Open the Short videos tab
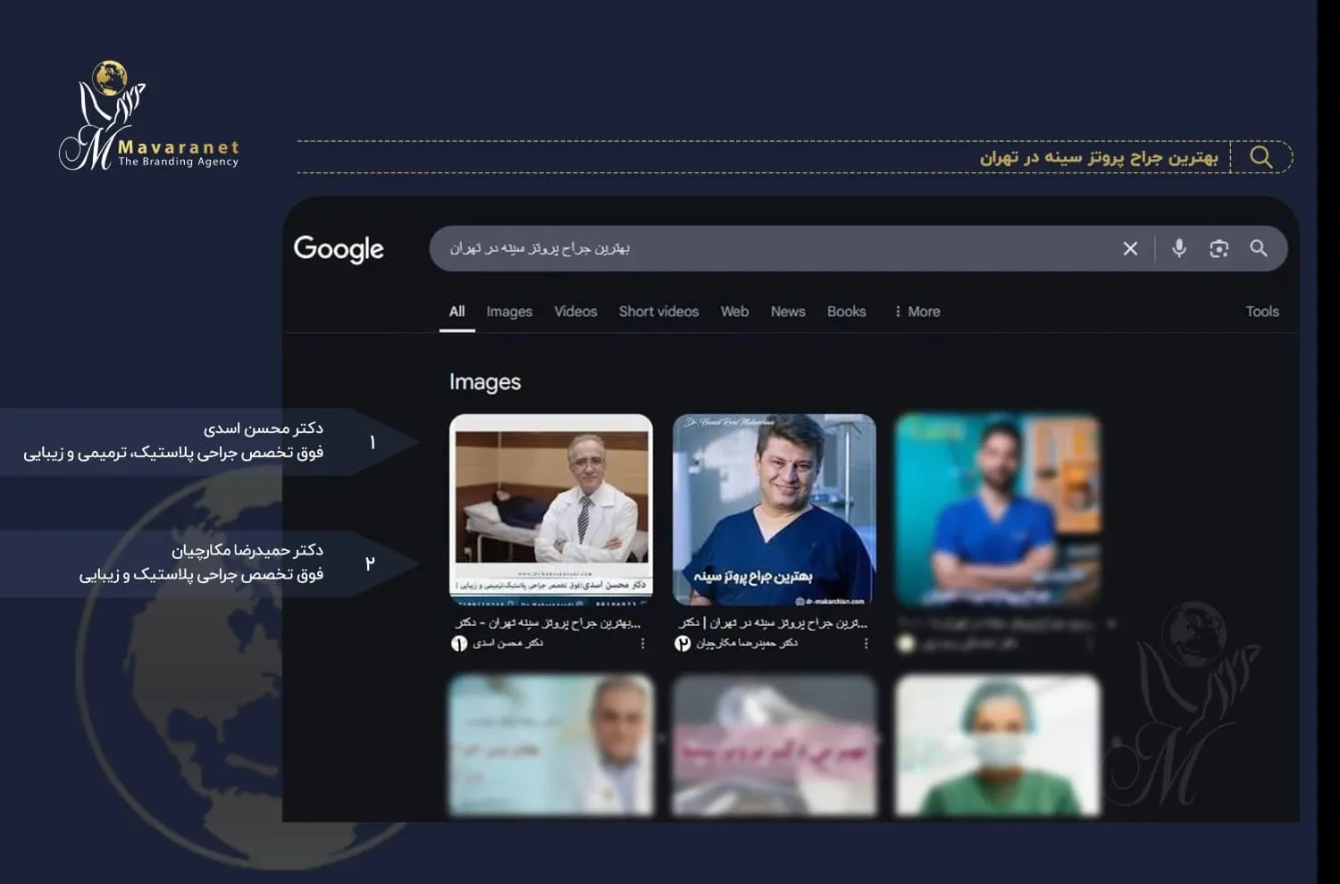This screenshot has width=1340, height=884. pyautogui.click(x=658, y=312)
